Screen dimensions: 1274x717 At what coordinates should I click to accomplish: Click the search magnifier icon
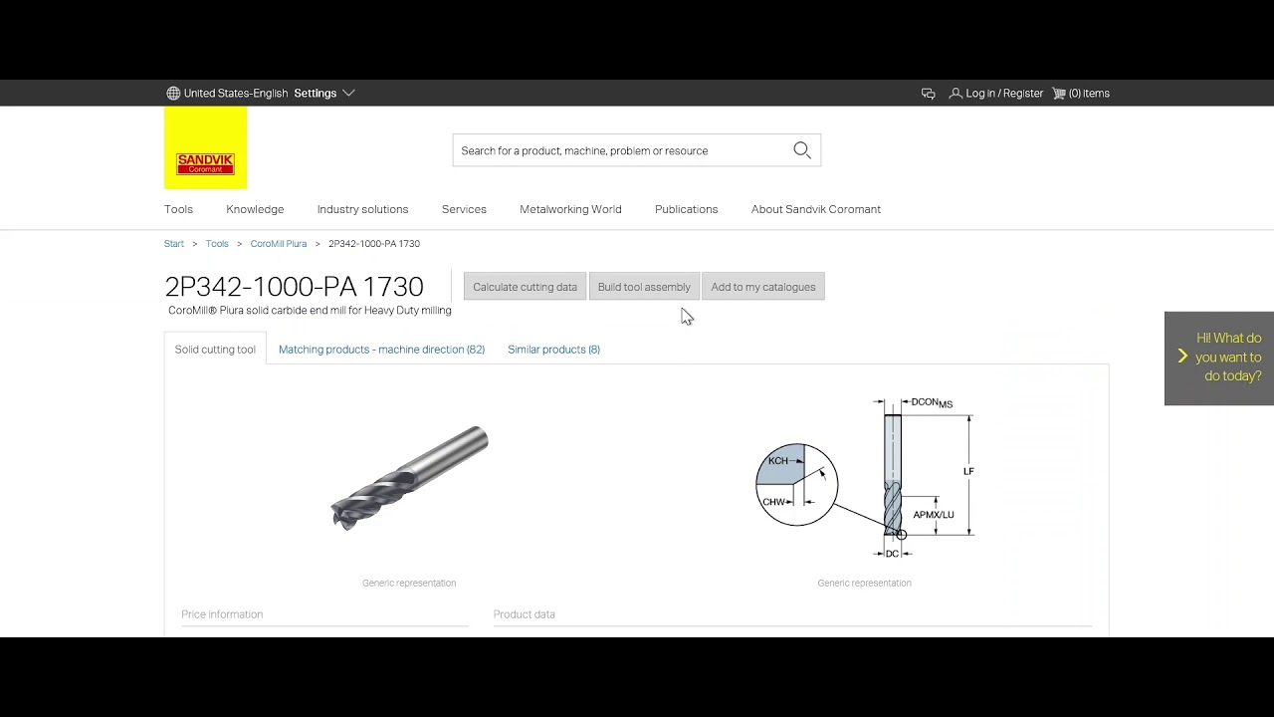pyautogui.click(x=802, y=150)
